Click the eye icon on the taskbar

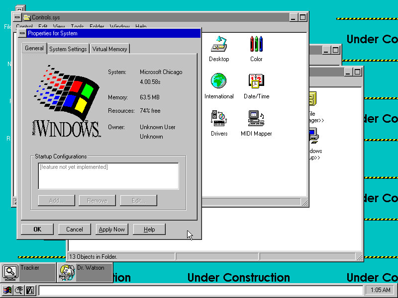(18, 291)
